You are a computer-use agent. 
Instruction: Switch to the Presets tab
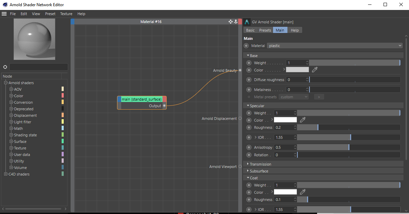265,30
